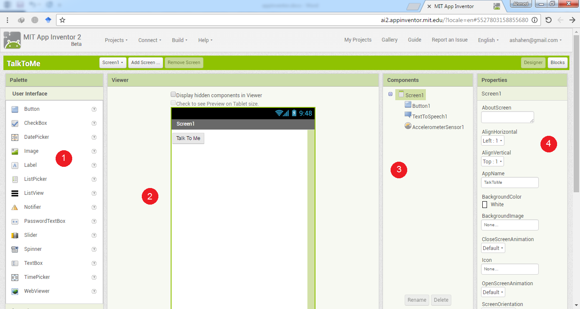The width and height of the screenshot is (580, 309).
Task: Click the Add Screen button
Action: (146, 62)
